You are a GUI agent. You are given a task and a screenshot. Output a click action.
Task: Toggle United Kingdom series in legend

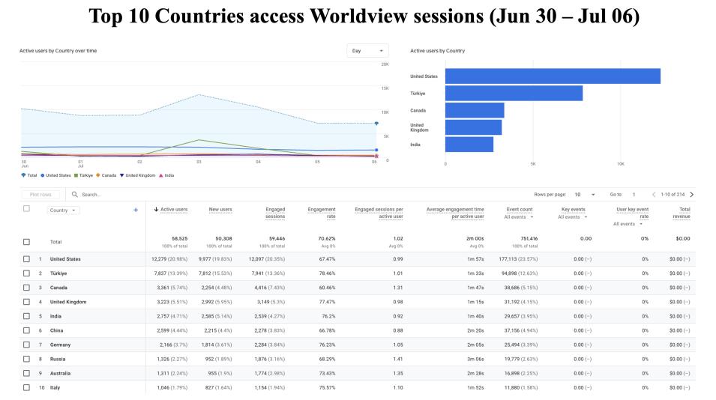pyautogui.click(x=137, y=175)
